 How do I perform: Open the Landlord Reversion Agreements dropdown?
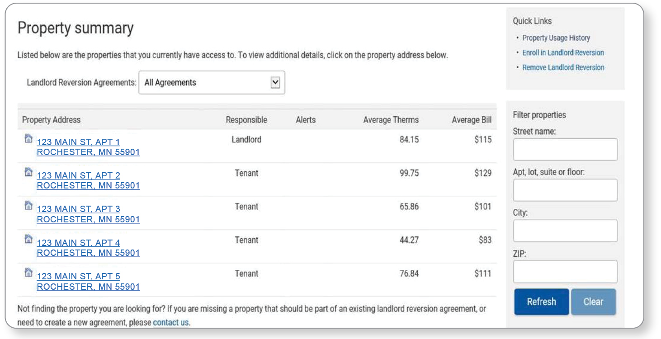[x=212, y=83]
